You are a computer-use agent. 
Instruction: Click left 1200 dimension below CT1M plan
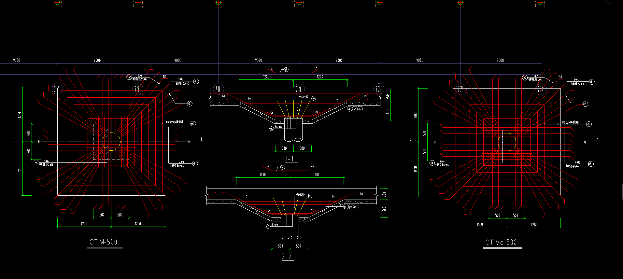(84, 224)
